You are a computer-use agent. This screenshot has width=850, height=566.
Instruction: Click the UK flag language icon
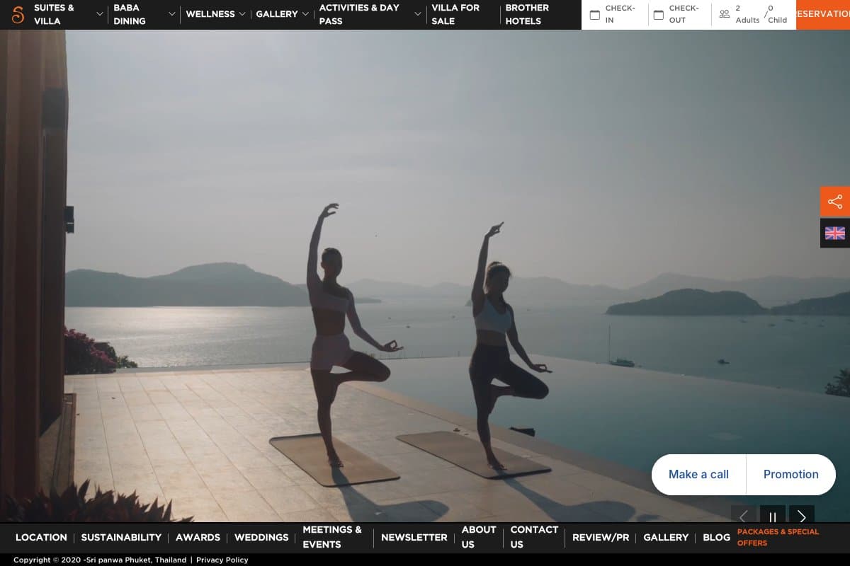point(835,233)
